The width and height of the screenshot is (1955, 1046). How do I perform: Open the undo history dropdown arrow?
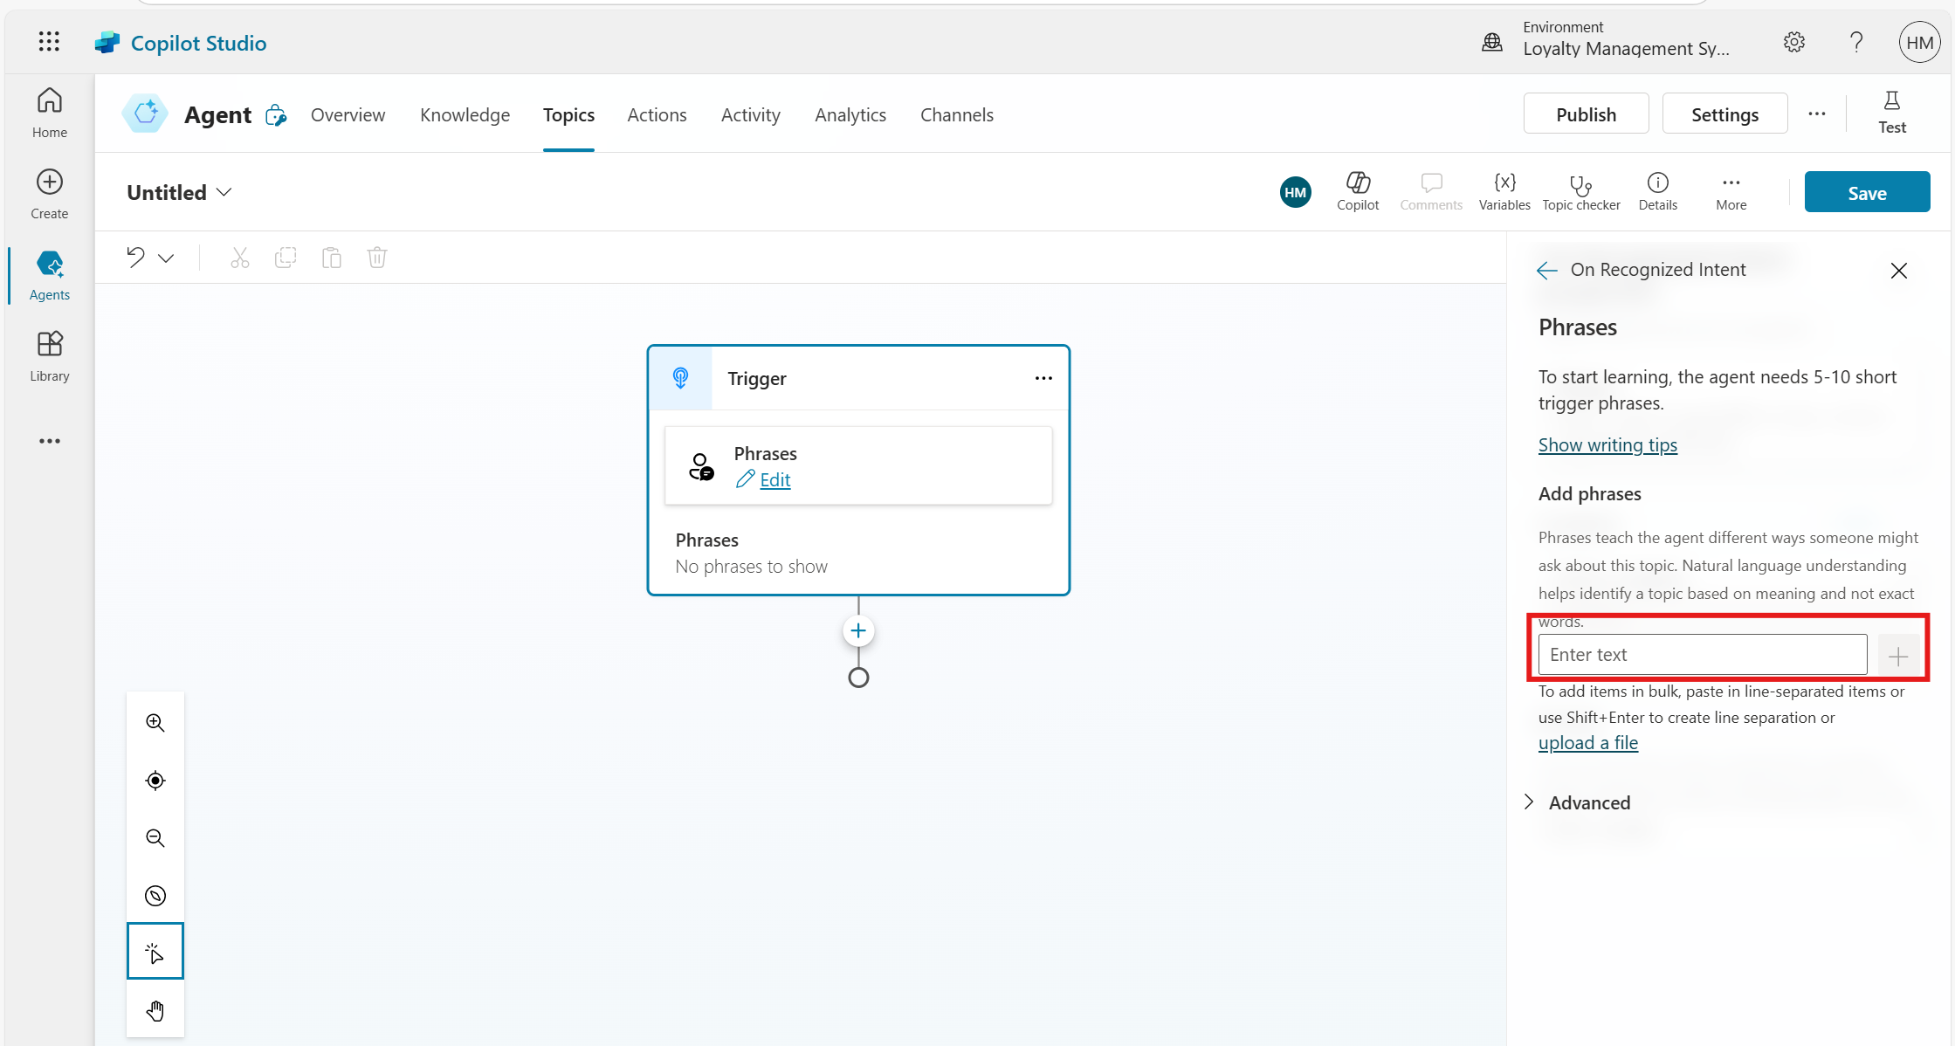166,258
